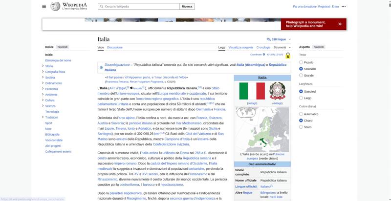
Task: Expand the Società section
Action: 43,78
